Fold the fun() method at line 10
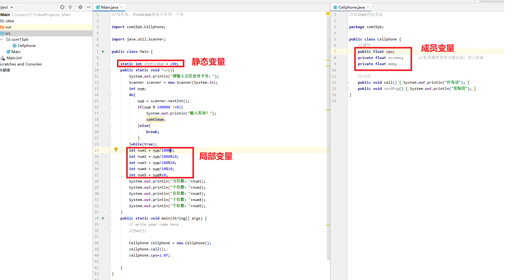This screenshot has height=280, width=529. click(x=110, y=70)
